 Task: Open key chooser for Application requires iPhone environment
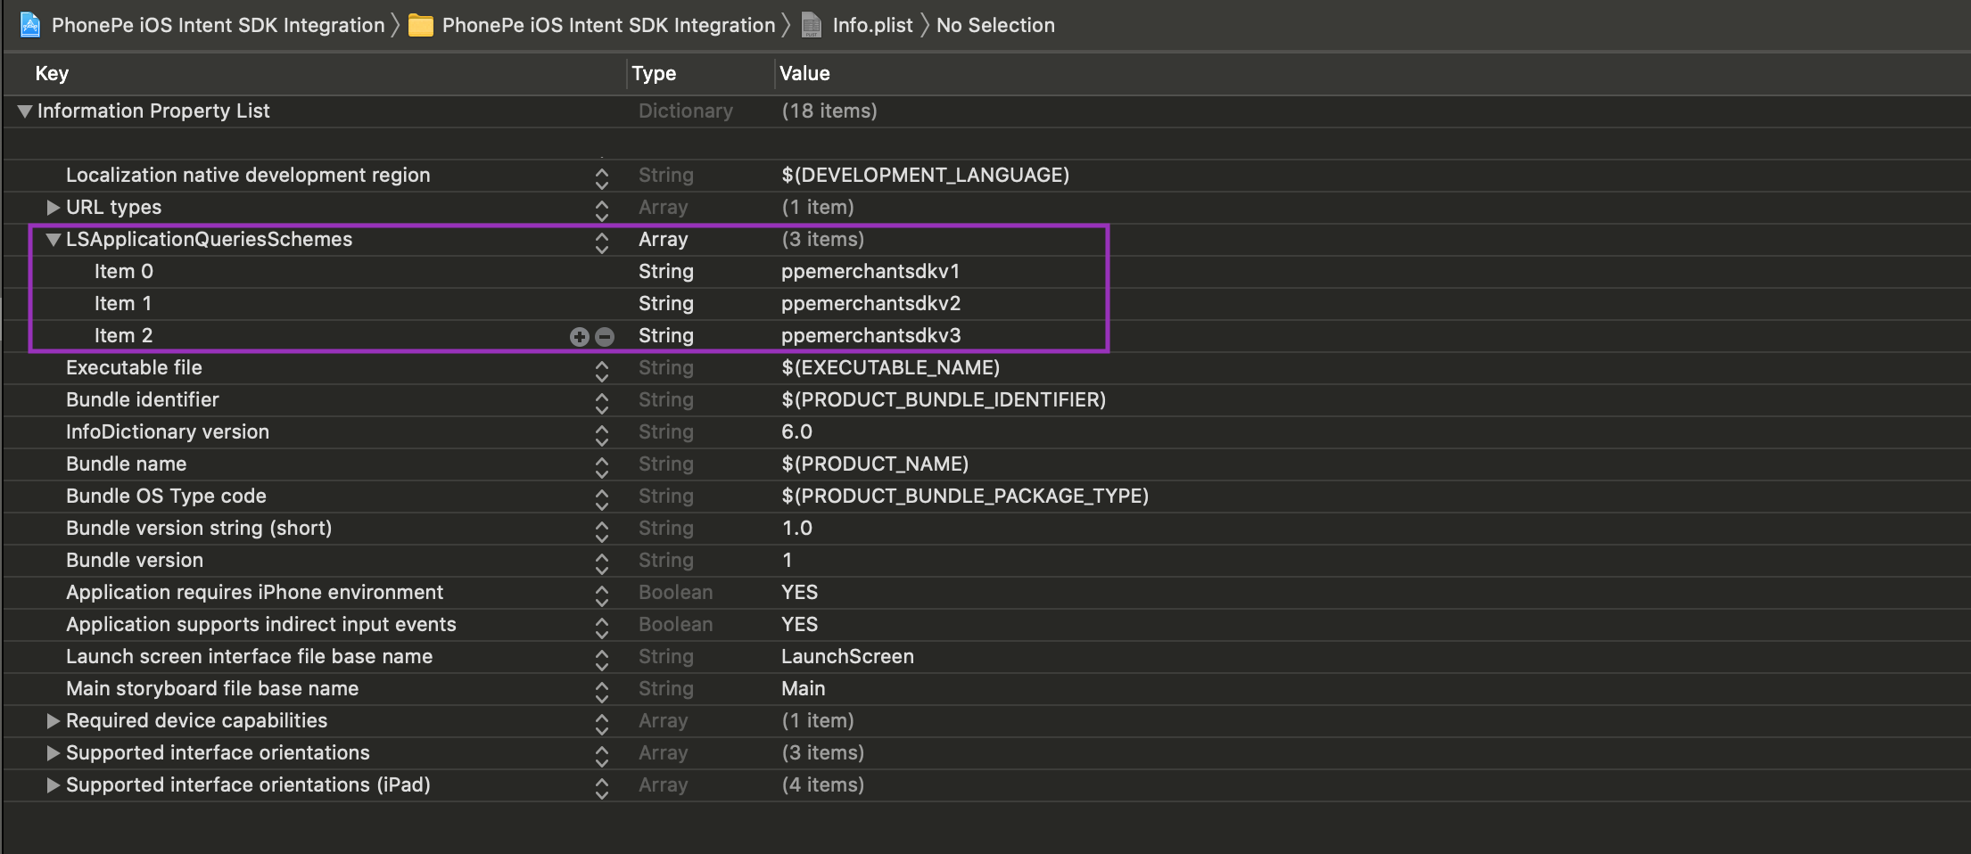pos(602,595)
